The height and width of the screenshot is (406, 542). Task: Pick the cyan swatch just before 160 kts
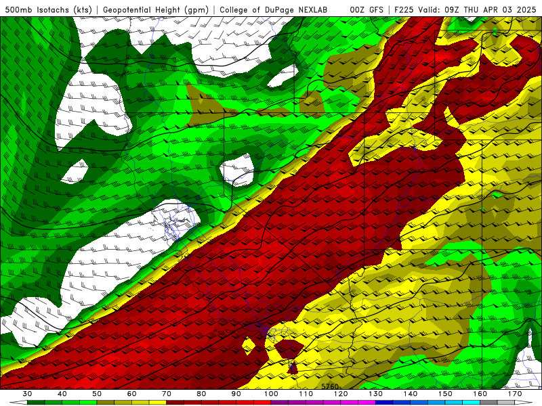tap(471, 402)
